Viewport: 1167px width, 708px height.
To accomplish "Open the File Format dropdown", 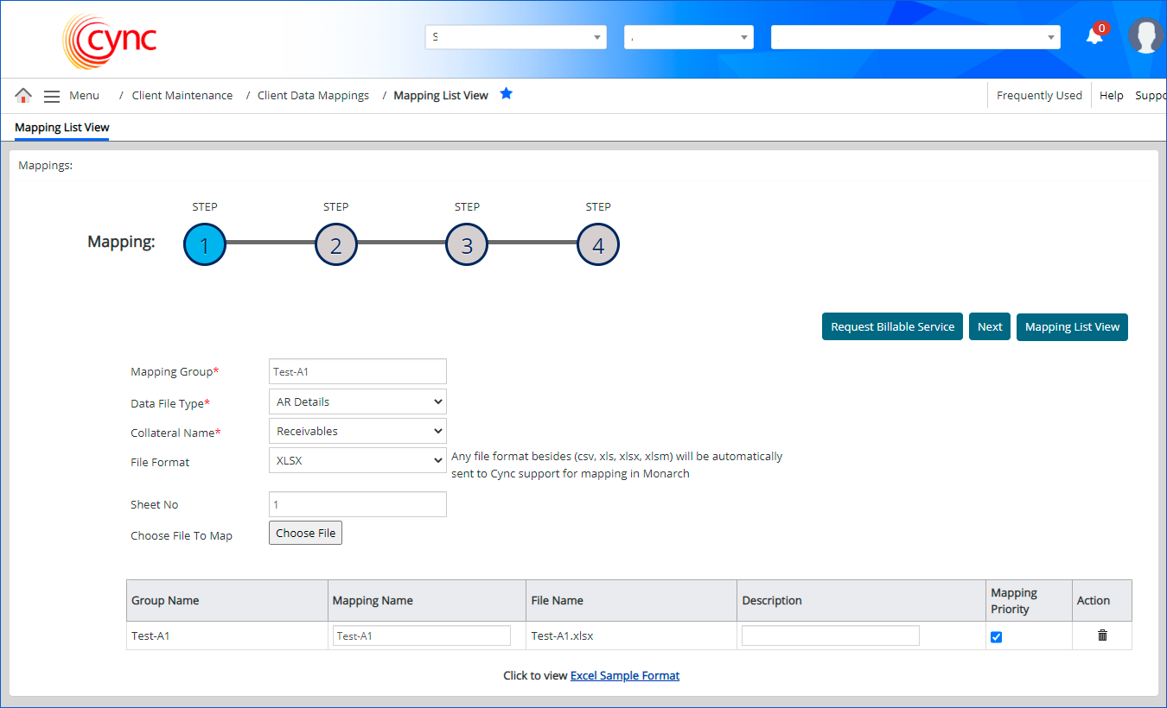I will tap(358, 460).
